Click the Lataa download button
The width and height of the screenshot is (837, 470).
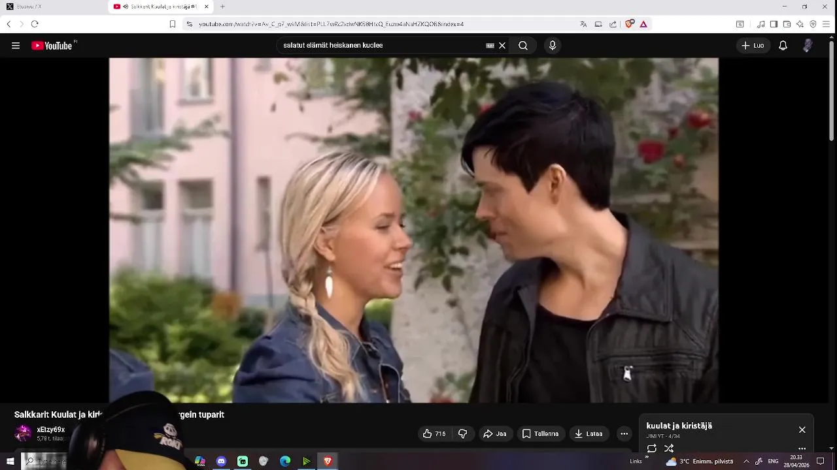point(589,433)
